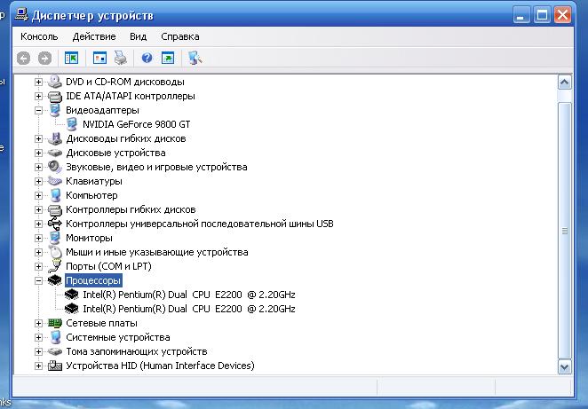The width and height of the screenshot is (588, 409).
Task: Click the Back arrow toolbar icon
Action: [x=23, y=58]
